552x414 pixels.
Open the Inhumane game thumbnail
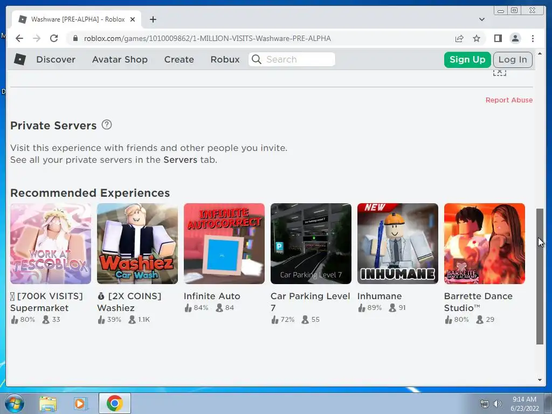(398, 244)
